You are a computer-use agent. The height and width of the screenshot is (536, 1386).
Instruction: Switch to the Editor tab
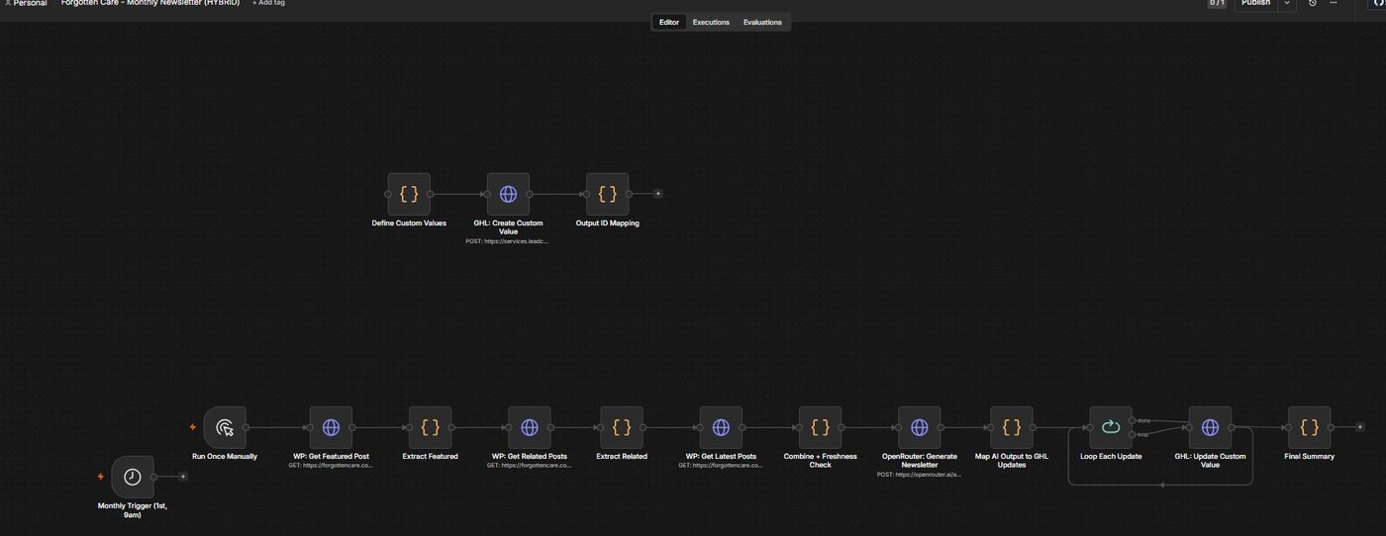(x=669, y=22)
